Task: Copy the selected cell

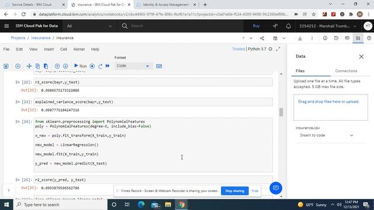Action: click(x=37, y=66)
